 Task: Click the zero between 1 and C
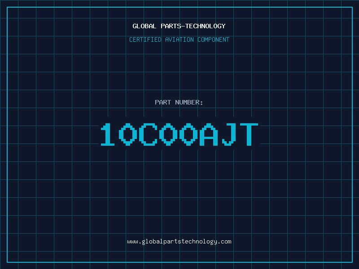[x=128, y=134]
